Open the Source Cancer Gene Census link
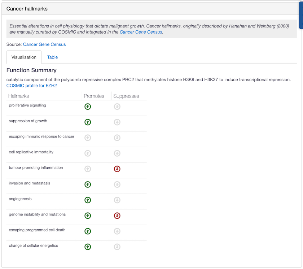Screen dimensions: 303x269 pyautogui.click(x=44, y=44)
